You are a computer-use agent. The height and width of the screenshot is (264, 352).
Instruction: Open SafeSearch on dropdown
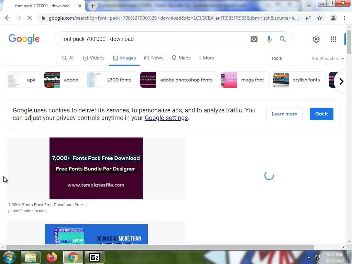coord(328,58)
